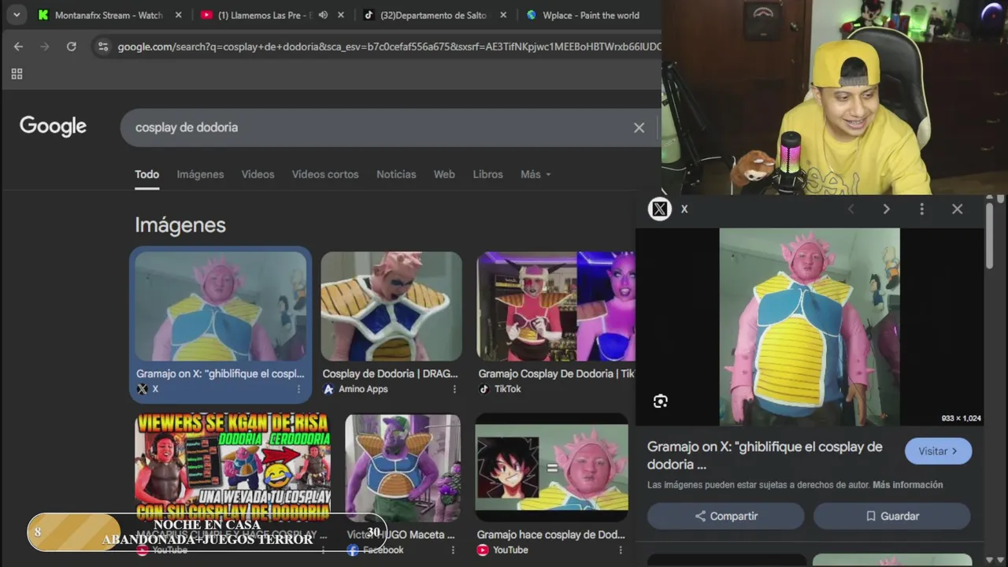Clear the search query with the X
Image resolution: width=1008 pixels, height=567 pixels.
639,128
